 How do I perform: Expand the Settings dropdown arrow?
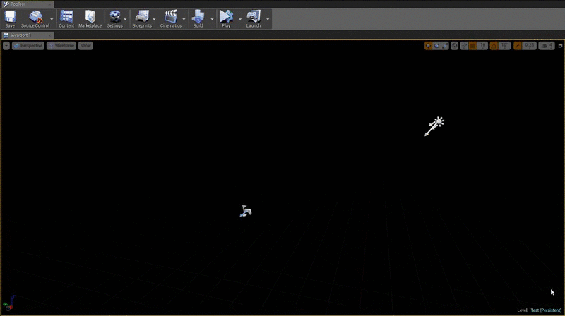tap(125, 19)
